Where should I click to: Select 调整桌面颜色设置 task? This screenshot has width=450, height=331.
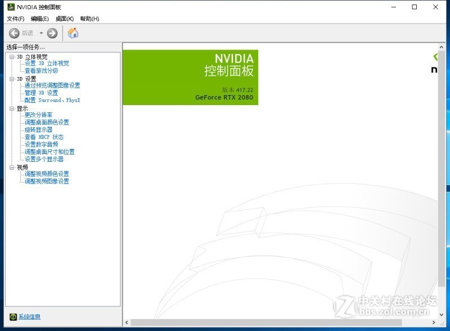tap(47, 122)
